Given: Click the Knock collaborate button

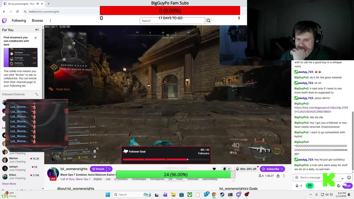Looking at the screenshot, I should [98, 169].
